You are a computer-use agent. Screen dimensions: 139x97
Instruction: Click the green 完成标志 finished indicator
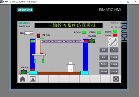coord(99,32)
